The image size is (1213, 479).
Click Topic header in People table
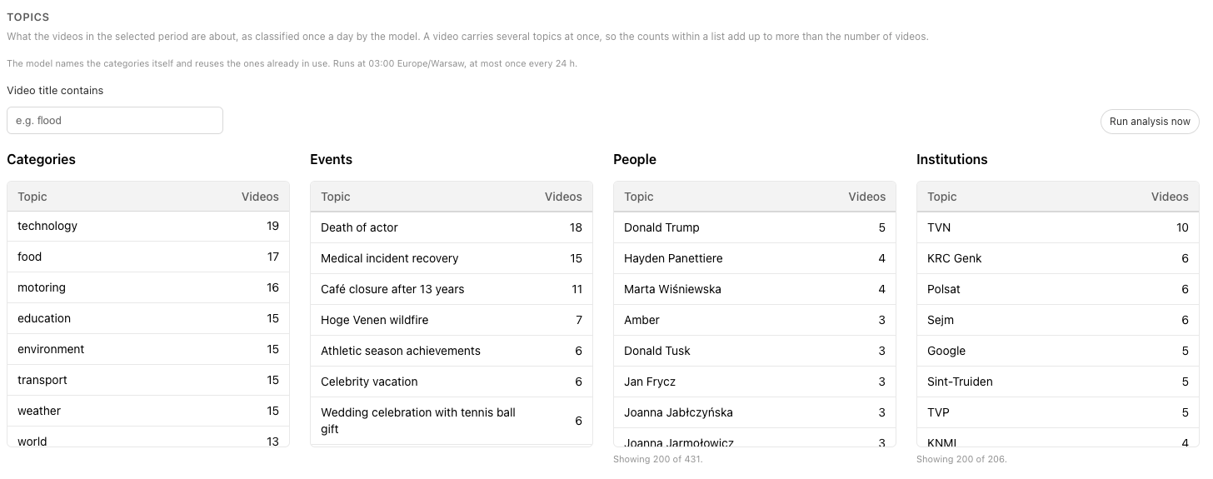point(639,197)
